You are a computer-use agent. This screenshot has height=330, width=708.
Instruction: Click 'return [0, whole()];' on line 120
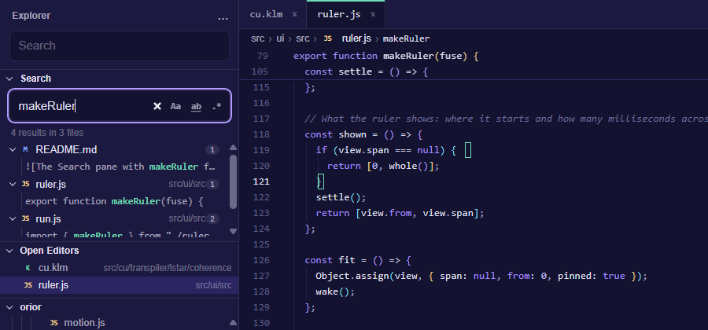pos(383,166)
